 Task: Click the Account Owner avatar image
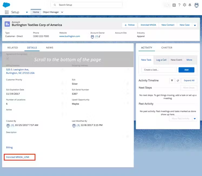(x=92, y=37)
